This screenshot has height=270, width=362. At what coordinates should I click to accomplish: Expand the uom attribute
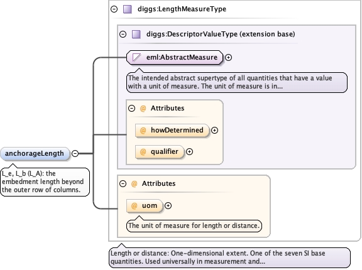168,206
